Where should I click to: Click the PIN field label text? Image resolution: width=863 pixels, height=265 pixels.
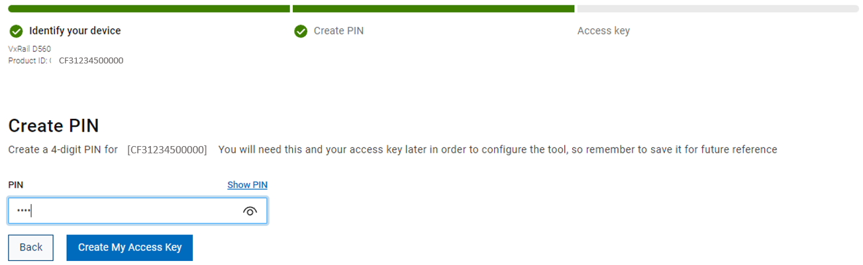point(16,185)
